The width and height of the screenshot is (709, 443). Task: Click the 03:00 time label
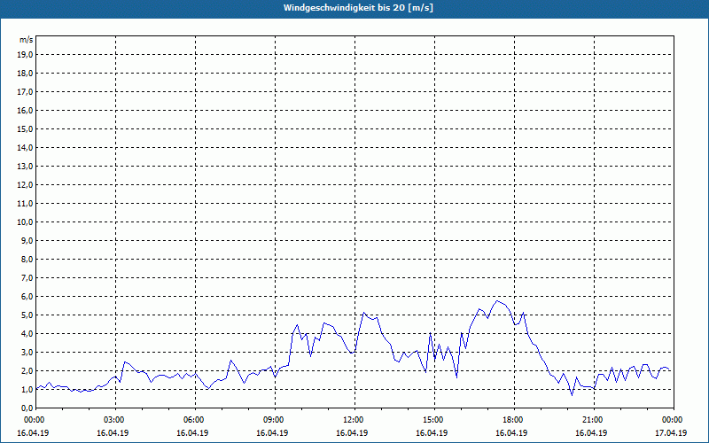coord(116,420)
